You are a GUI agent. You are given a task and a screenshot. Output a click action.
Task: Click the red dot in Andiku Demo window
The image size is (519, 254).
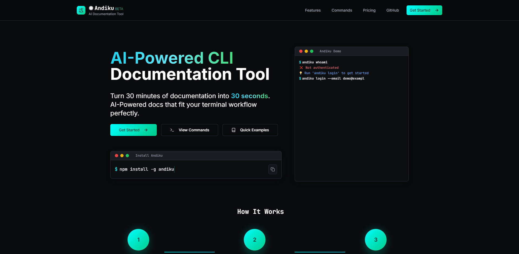301,51
